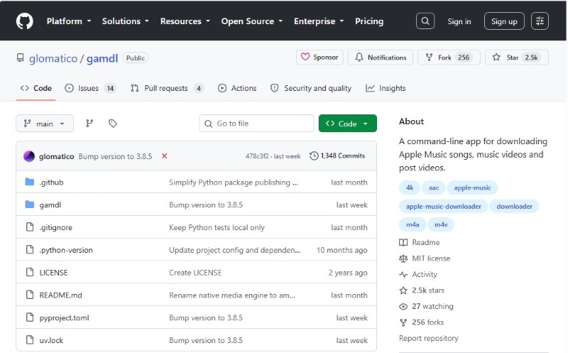Open the Issues tab
The width and height of the screenshot is (568, 353).
pos(90,88)
